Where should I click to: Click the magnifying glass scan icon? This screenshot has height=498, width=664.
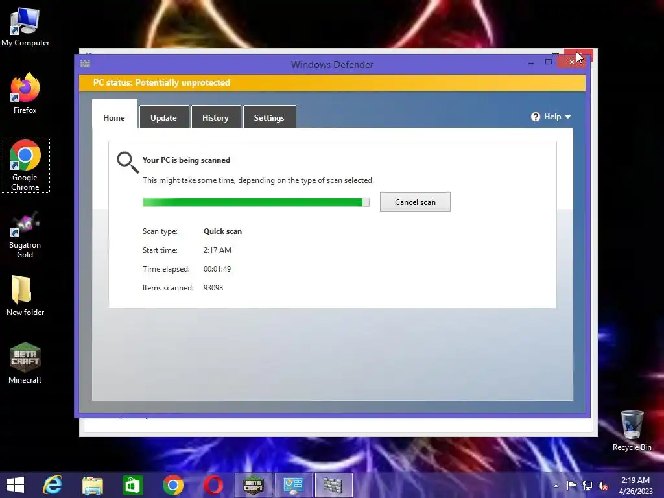[x=128, y=163]
